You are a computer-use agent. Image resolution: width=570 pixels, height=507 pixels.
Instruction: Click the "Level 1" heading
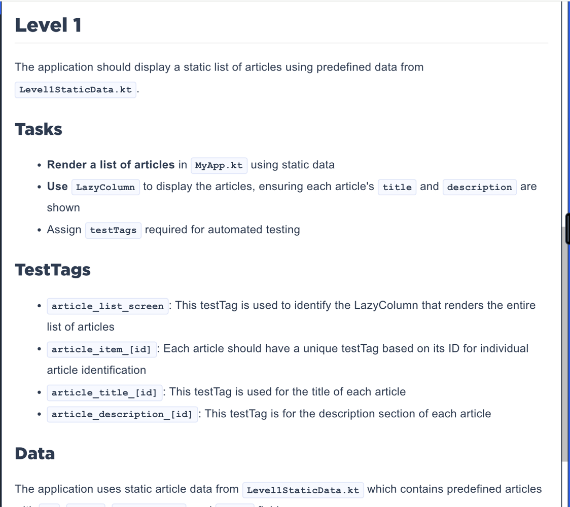(x=48, y=25)
